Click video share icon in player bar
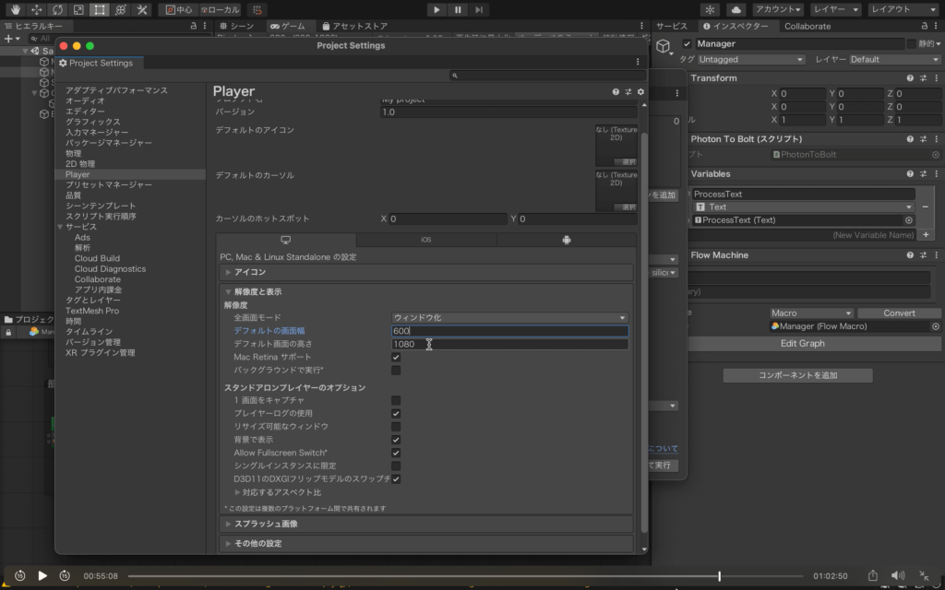Viewport: 945px width, 590px height. coord(873,575)
